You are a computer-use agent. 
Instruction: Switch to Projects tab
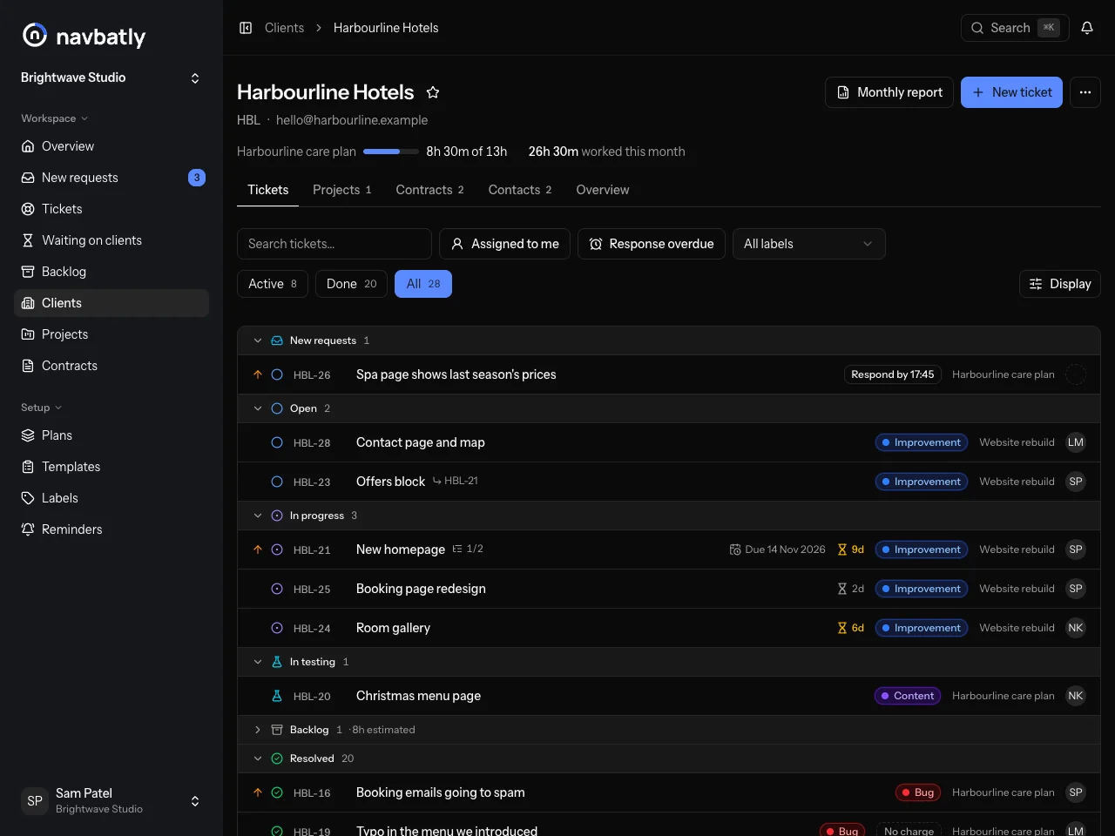(x=342, y=190)
